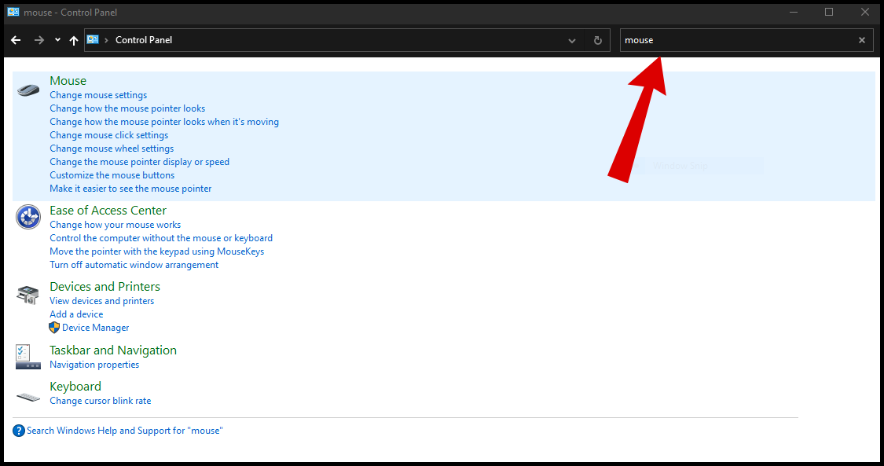Open Change how the mouse pointer looks
The width and height of the screenshot is (884, 466).
[x=127, y=108]
